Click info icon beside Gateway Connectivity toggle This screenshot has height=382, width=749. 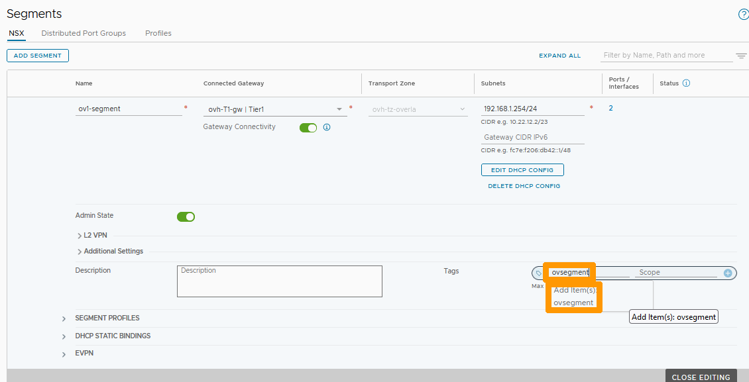tap(327, 126)
